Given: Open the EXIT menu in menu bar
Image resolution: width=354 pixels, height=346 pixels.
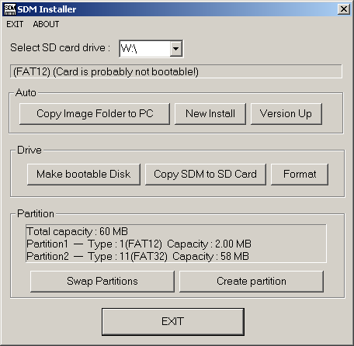Looking at the screenshot, I should (x=15, y=24).
